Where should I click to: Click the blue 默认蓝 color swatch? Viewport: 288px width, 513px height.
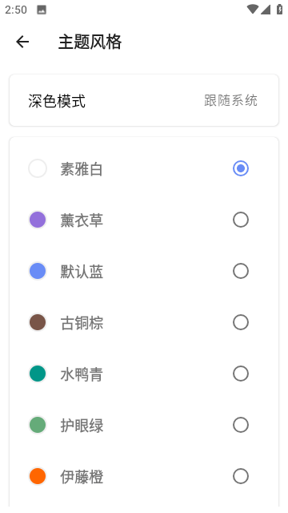(38, 271)
